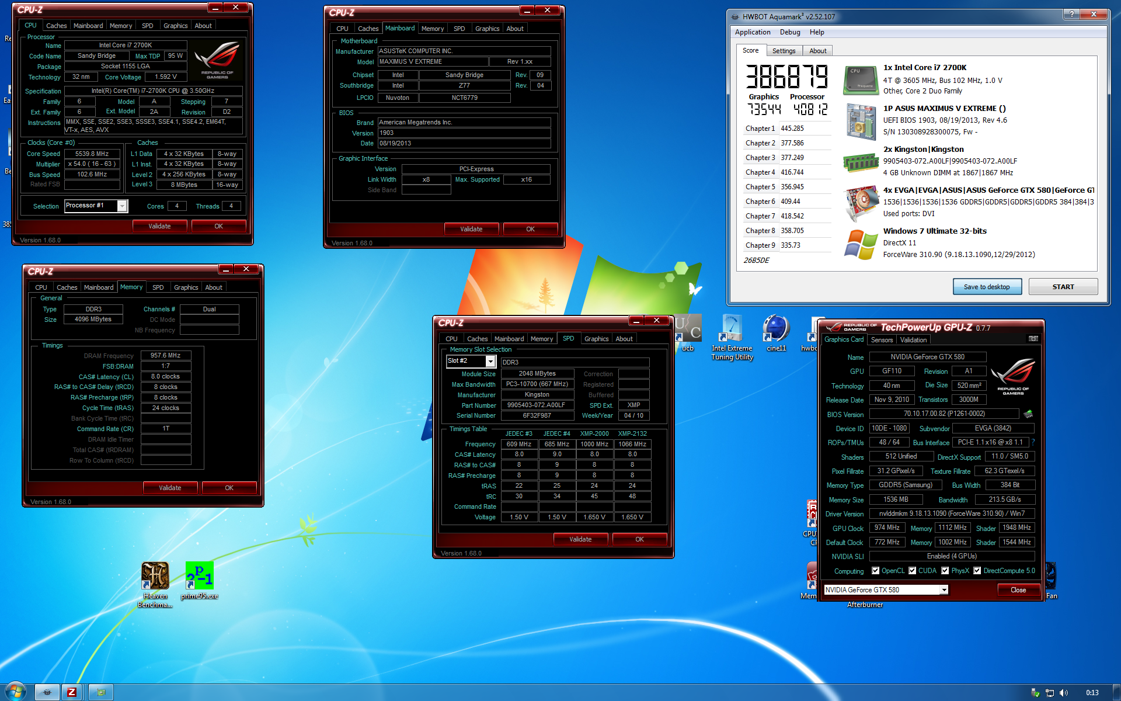Viewport: 1121px width, 701px height.
Task: Click the Core Speed 5539.8 MHz field
Action: point(92,154)
